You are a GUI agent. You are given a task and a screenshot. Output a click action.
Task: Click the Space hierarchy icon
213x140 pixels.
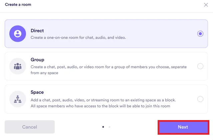[18, 99]
